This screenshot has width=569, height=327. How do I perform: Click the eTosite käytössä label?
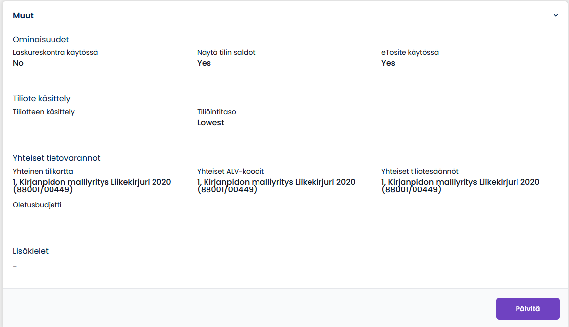pyautogui.click(x=410, y=52)
